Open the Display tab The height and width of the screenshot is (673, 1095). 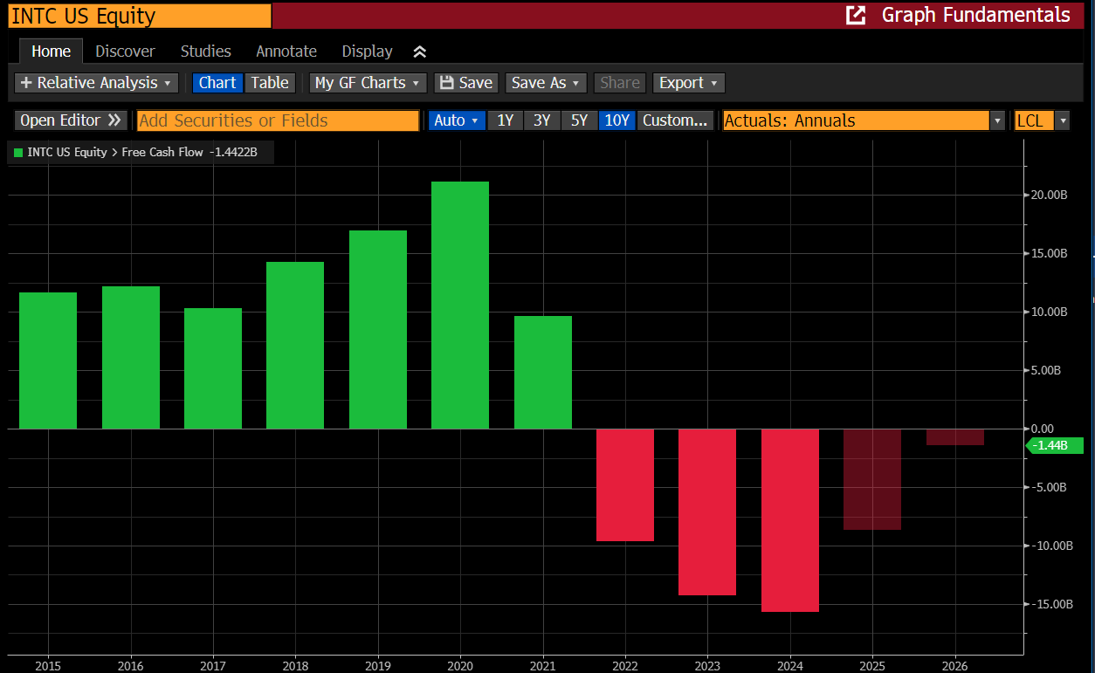coord(367,52)
